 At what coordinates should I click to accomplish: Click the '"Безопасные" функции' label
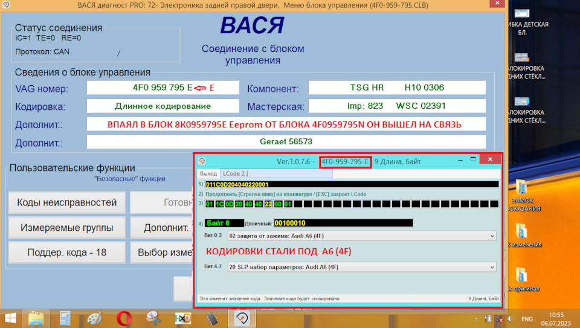pyautogui.click(x=129, y=179)
